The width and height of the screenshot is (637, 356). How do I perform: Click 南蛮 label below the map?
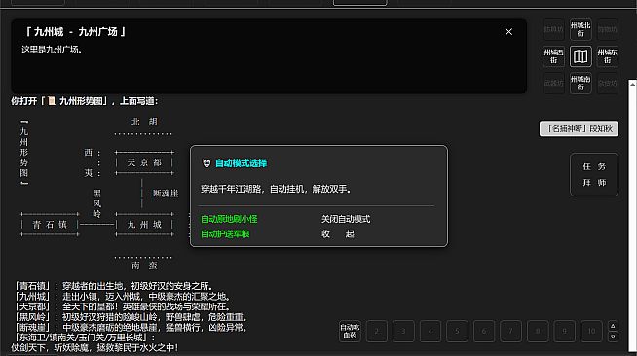pyautogui.click(x=144, y=266)
